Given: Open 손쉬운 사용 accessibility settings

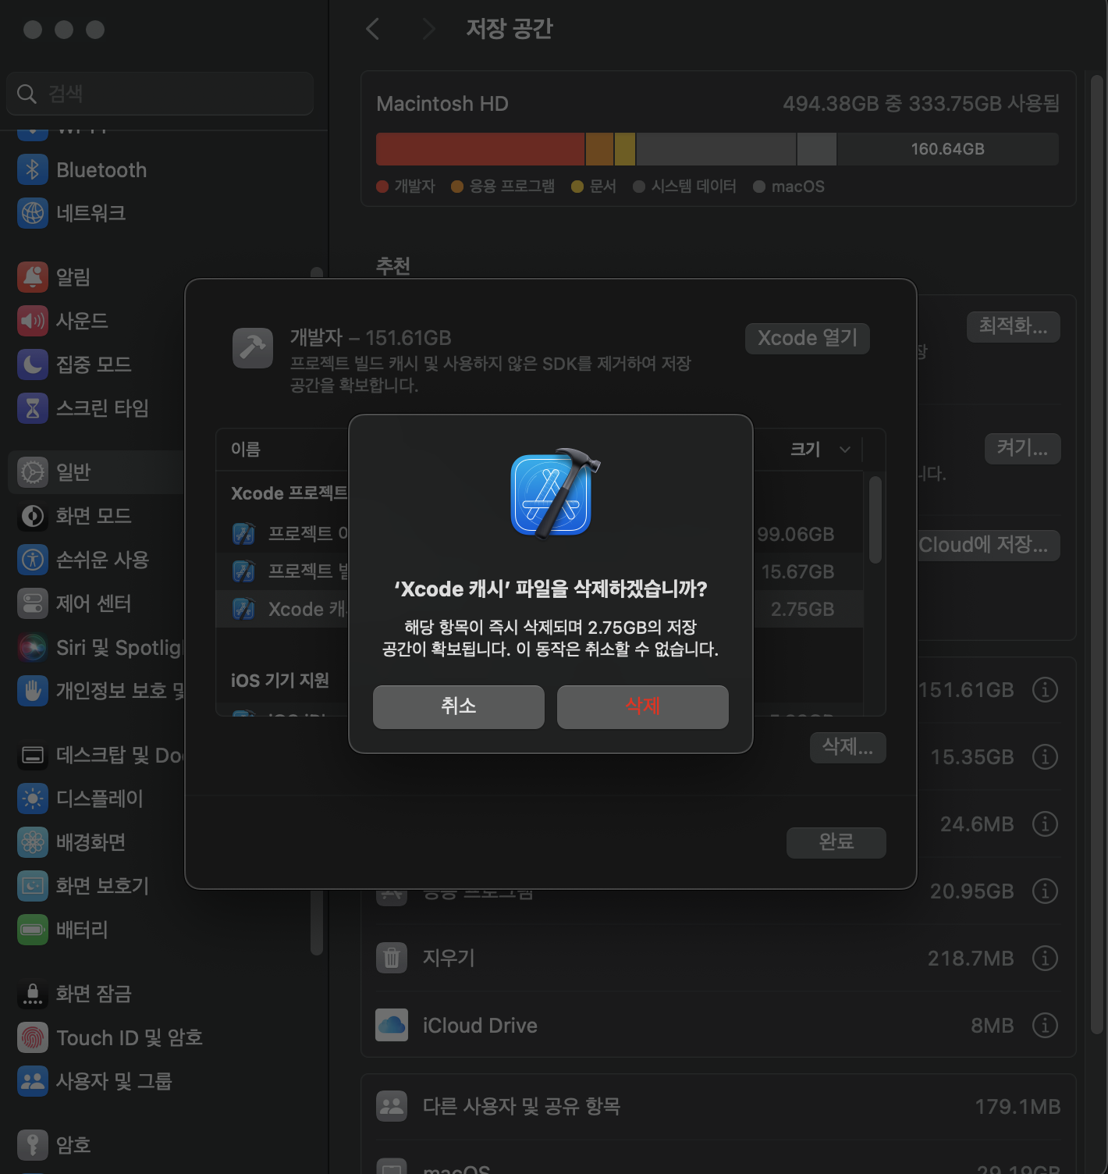Looking at the screenshot, I should (33, 560).
